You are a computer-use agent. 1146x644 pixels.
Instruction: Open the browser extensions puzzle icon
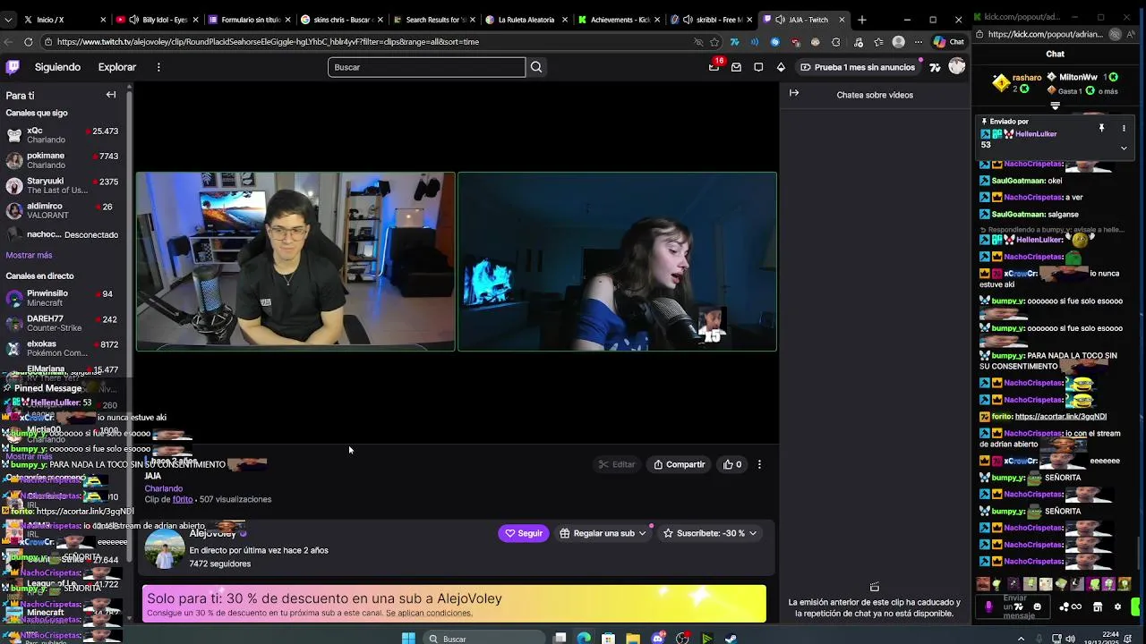[x=835, y=41]
